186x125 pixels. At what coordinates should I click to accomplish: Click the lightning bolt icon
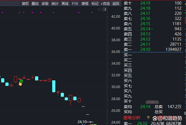tap(148, 118)
